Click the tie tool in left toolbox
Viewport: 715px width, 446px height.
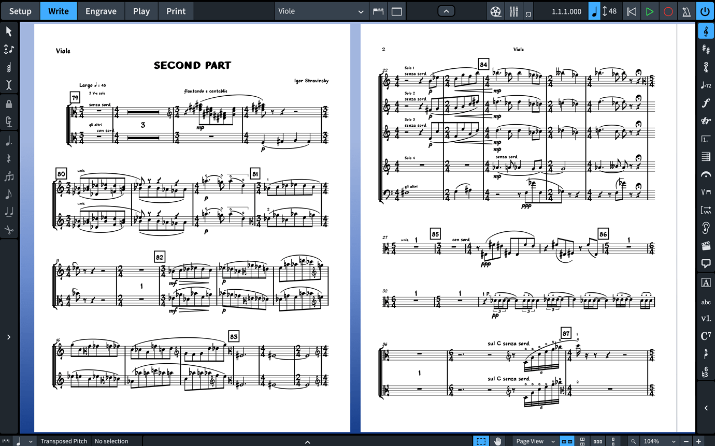[x=9, y=212]
